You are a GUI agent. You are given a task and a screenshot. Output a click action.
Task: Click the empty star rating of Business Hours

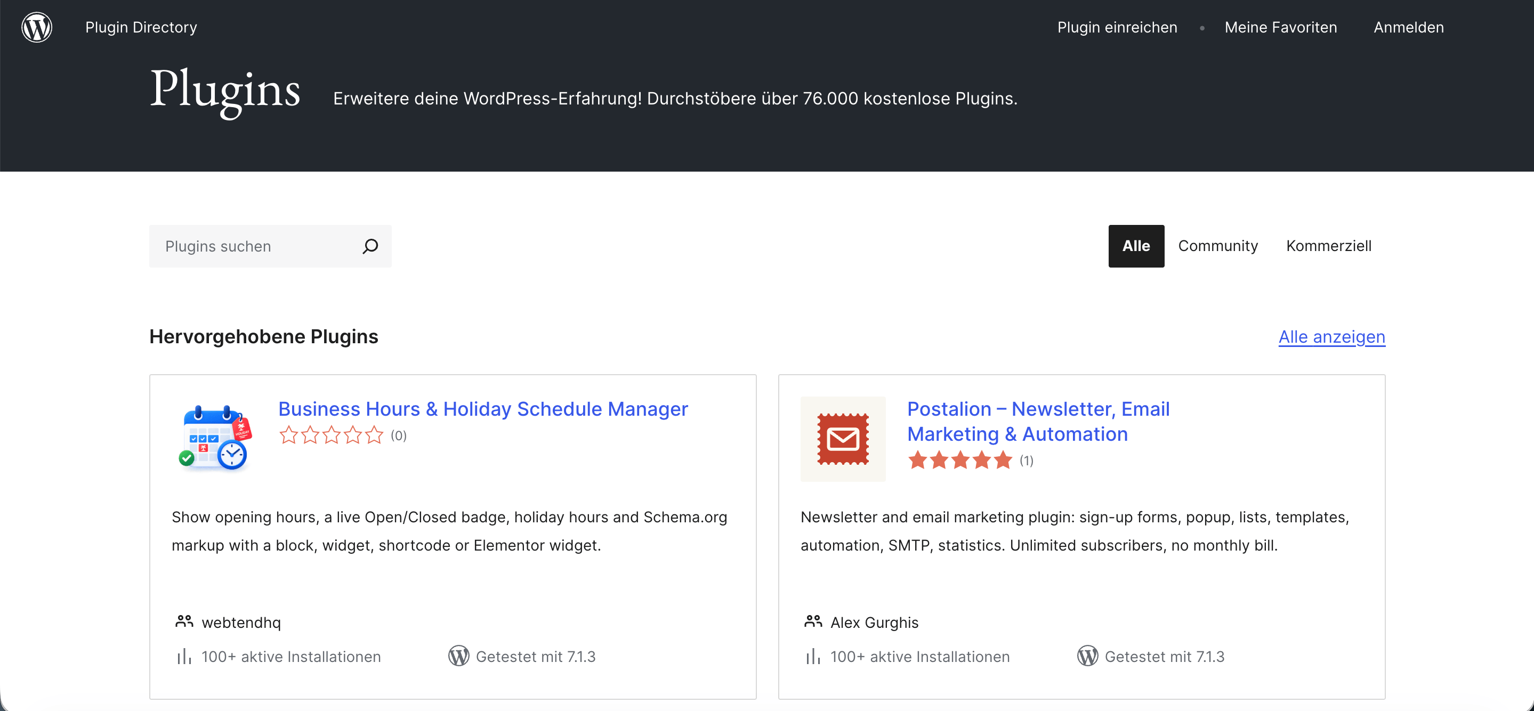pyautogui.click(x=331, y=435)
